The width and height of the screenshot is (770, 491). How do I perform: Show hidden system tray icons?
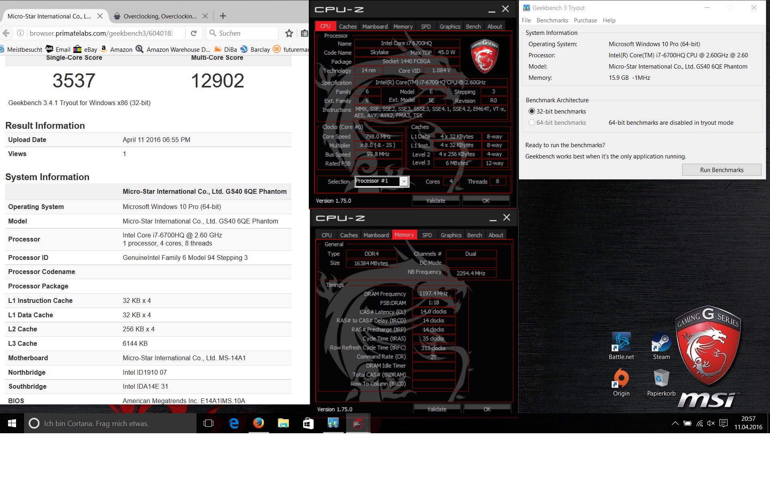click(675, 423)
